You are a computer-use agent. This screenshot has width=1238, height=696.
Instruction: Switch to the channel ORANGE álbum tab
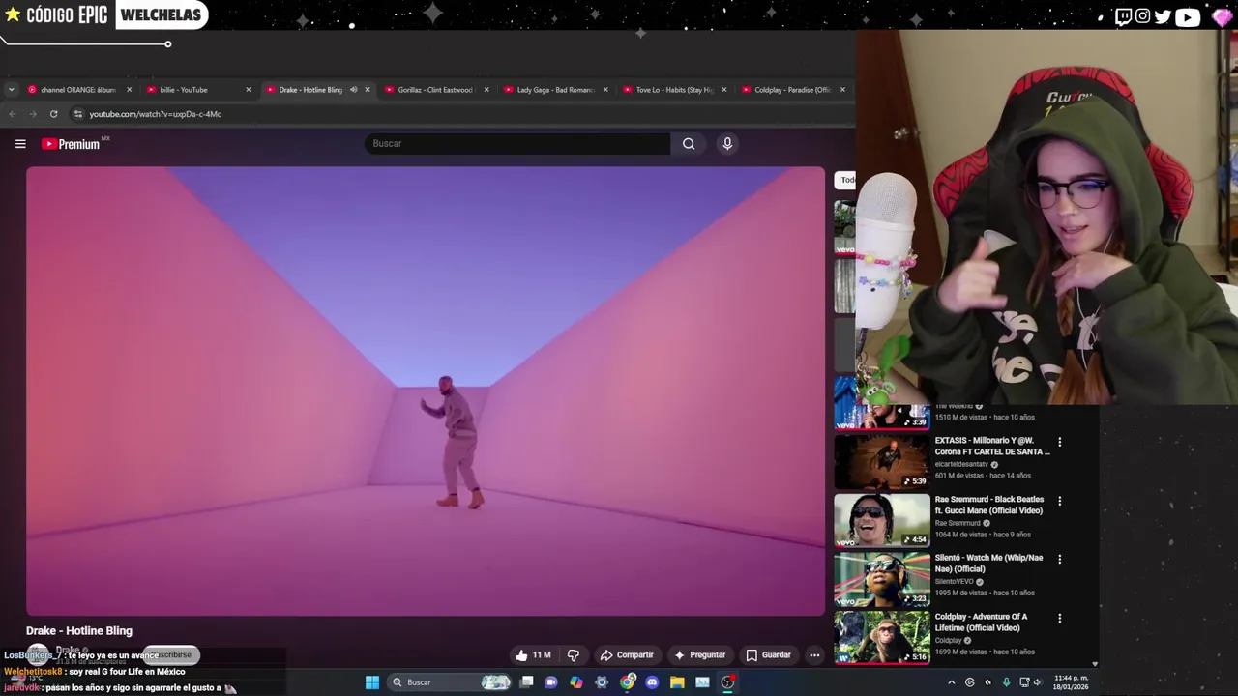77,90
